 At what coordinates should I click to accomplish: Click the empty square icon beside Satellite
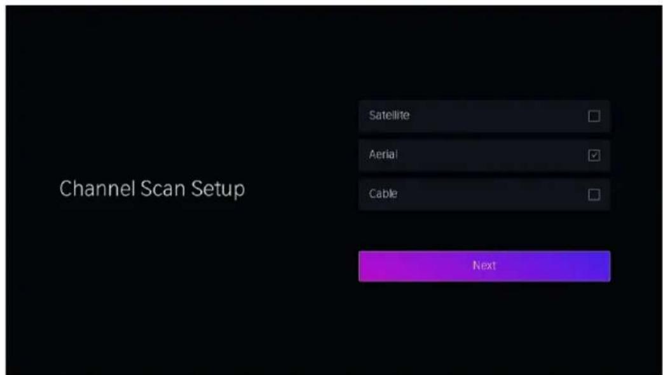(x=594, y=116)
